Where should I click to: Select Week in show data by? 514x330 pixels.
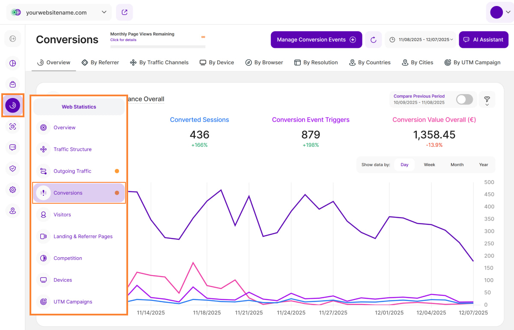(429, 165)
